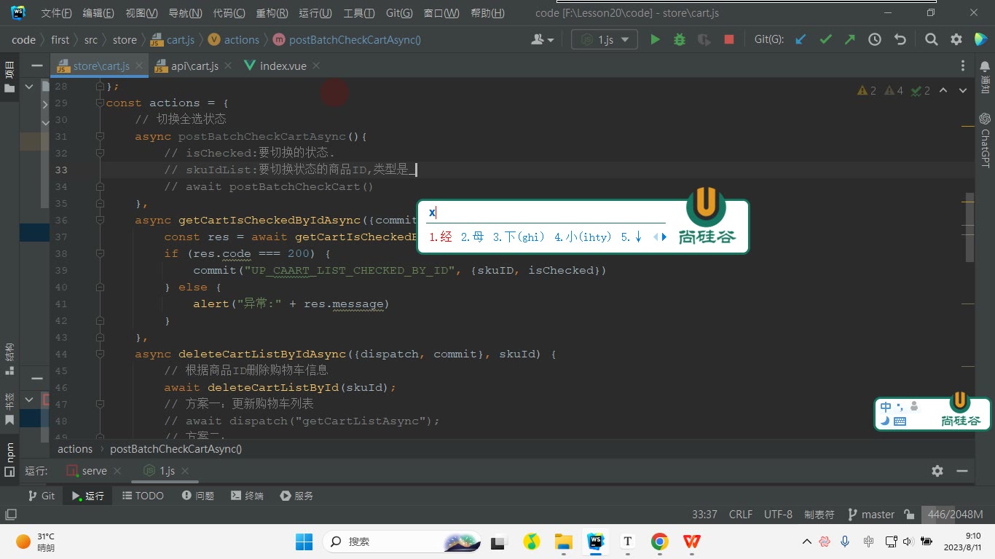Click the editor vertical scrollbar thumb

[970, 227]
